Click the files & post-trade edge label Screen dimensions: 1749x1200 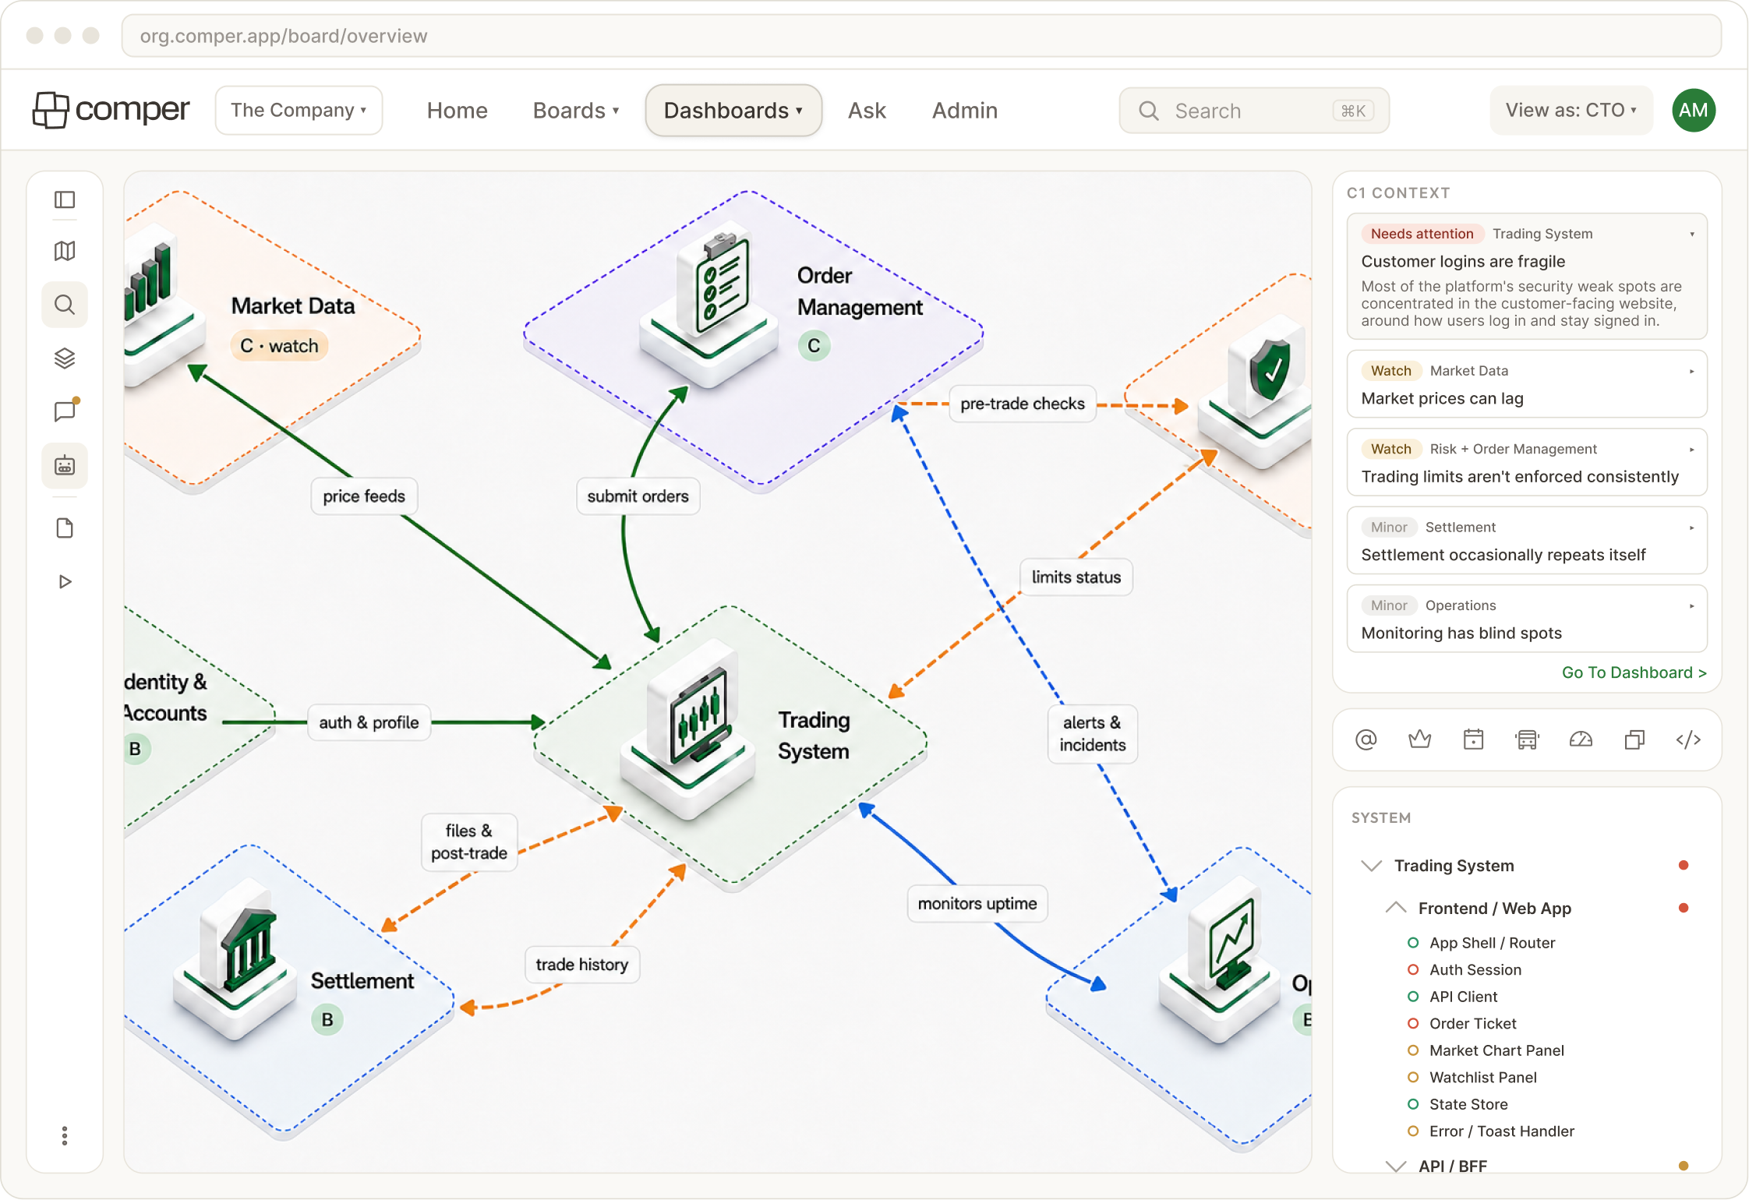469,842
